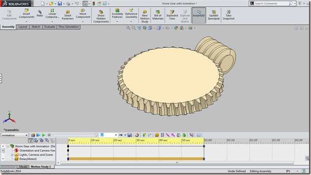311x175 pixels.
Task: Expand the Reference Geometry dropdown arrow
Action: coord(131,22)
